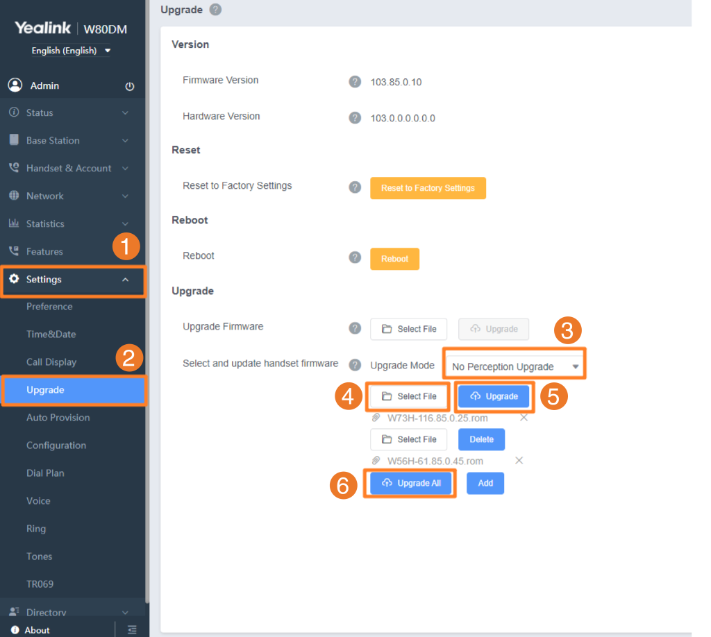Click the sidebar vertical scrollbar
Image resolution: width=711 pixels, height=637 pixels.
tap(147, 301)
